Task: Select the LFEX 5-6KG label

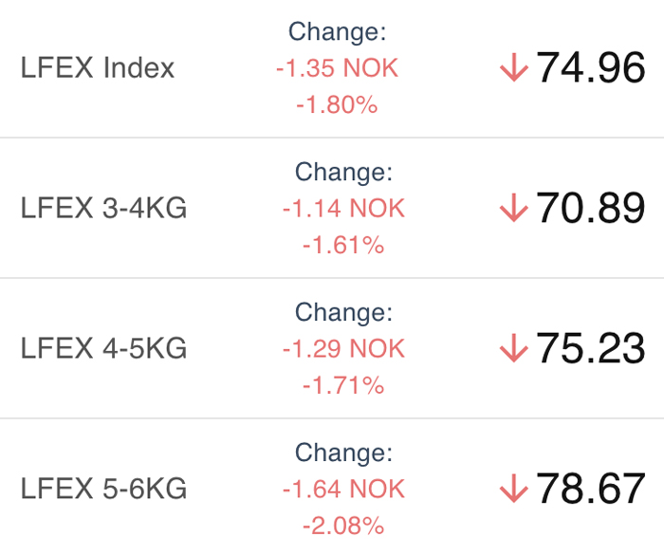Action: (x=103, y=488)
